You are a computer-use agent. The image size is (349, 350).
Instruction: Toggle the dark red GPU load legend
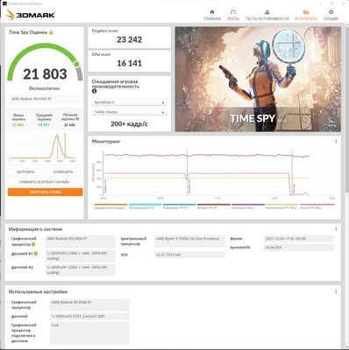pos(214,206)
